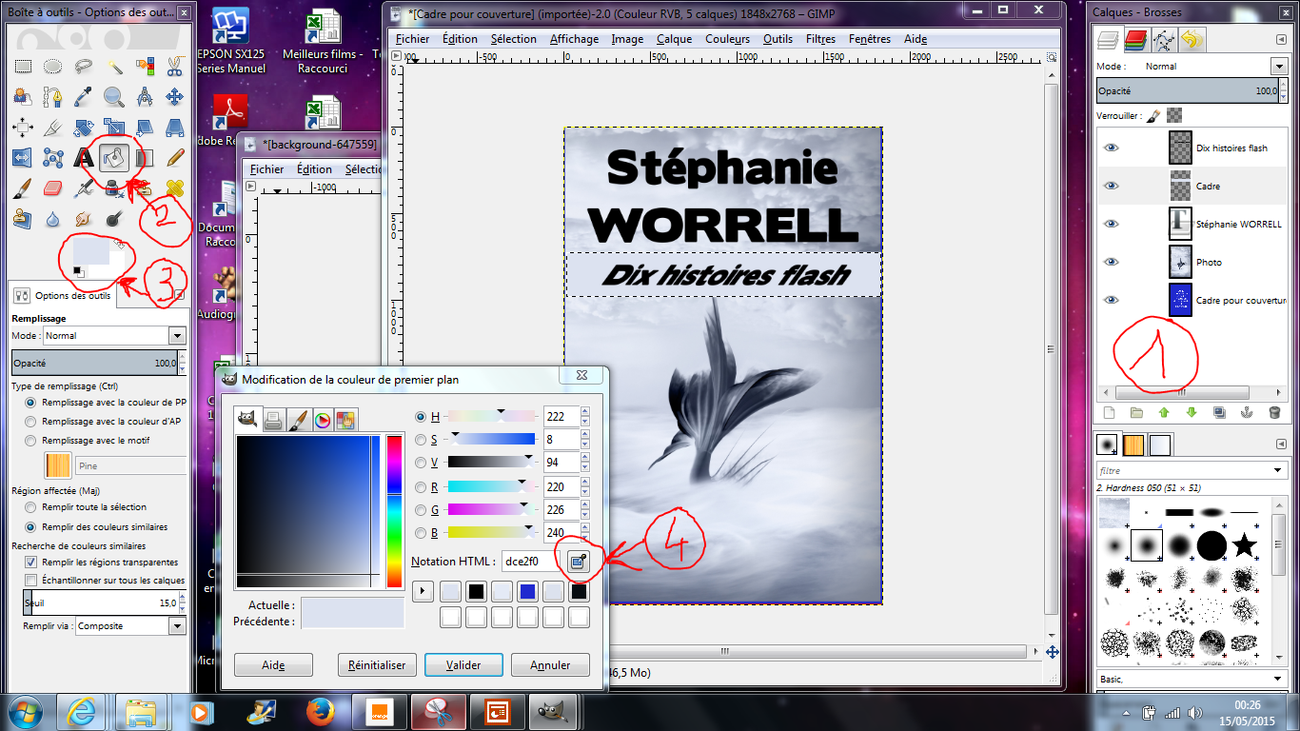Image resolution: width=1300 pixels, height=731 pixels.
Task: Swap foreground and background colors arrow
Action: click(120, 245)
